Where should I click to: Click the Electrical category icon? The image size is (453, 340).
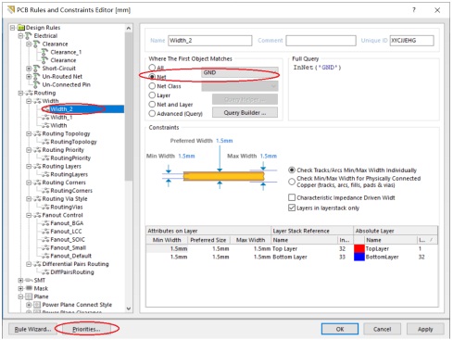coord(29,36)
